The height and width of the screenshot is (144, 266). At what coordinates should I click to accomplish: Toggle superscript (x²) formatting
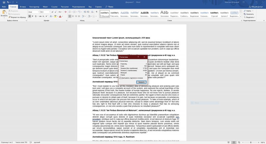click(46, 16)
